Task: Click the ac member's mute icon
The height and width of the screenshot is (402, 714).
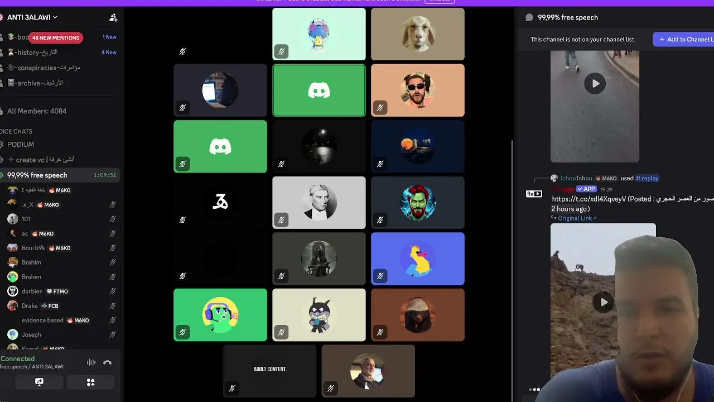Action: (113, 234)
